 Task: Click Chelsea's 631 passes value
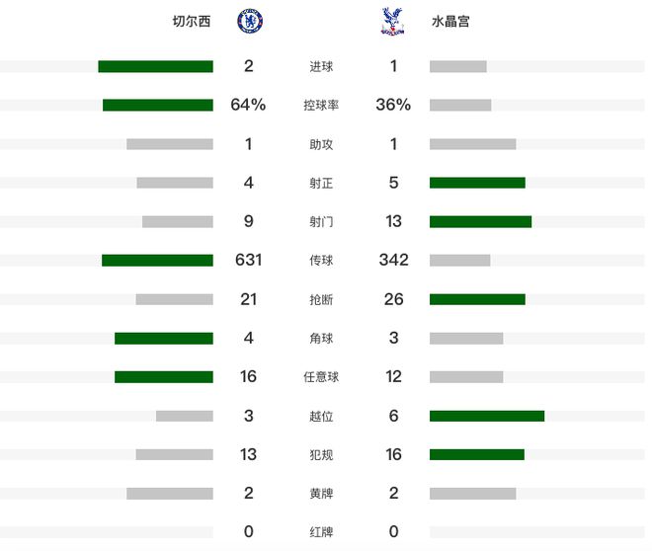(x=248, y=260)
